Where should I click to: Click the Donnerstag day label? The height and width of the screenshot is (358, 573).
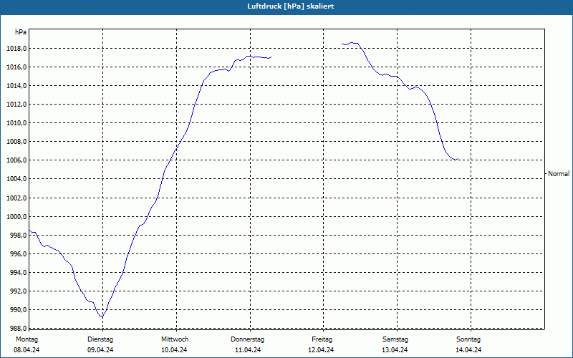click(x=247, y=339)
